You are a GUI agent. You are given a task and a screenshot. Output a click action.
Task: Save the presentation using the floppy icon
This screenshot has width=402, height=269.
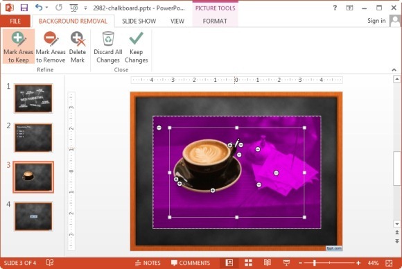coord(24,8)
